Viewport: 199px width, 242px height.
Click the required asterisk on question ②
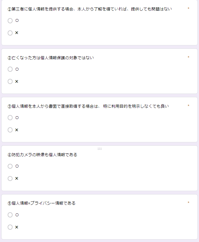[188, 57]
